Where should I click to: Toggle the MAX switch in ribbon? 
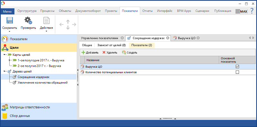click(242, 11)
